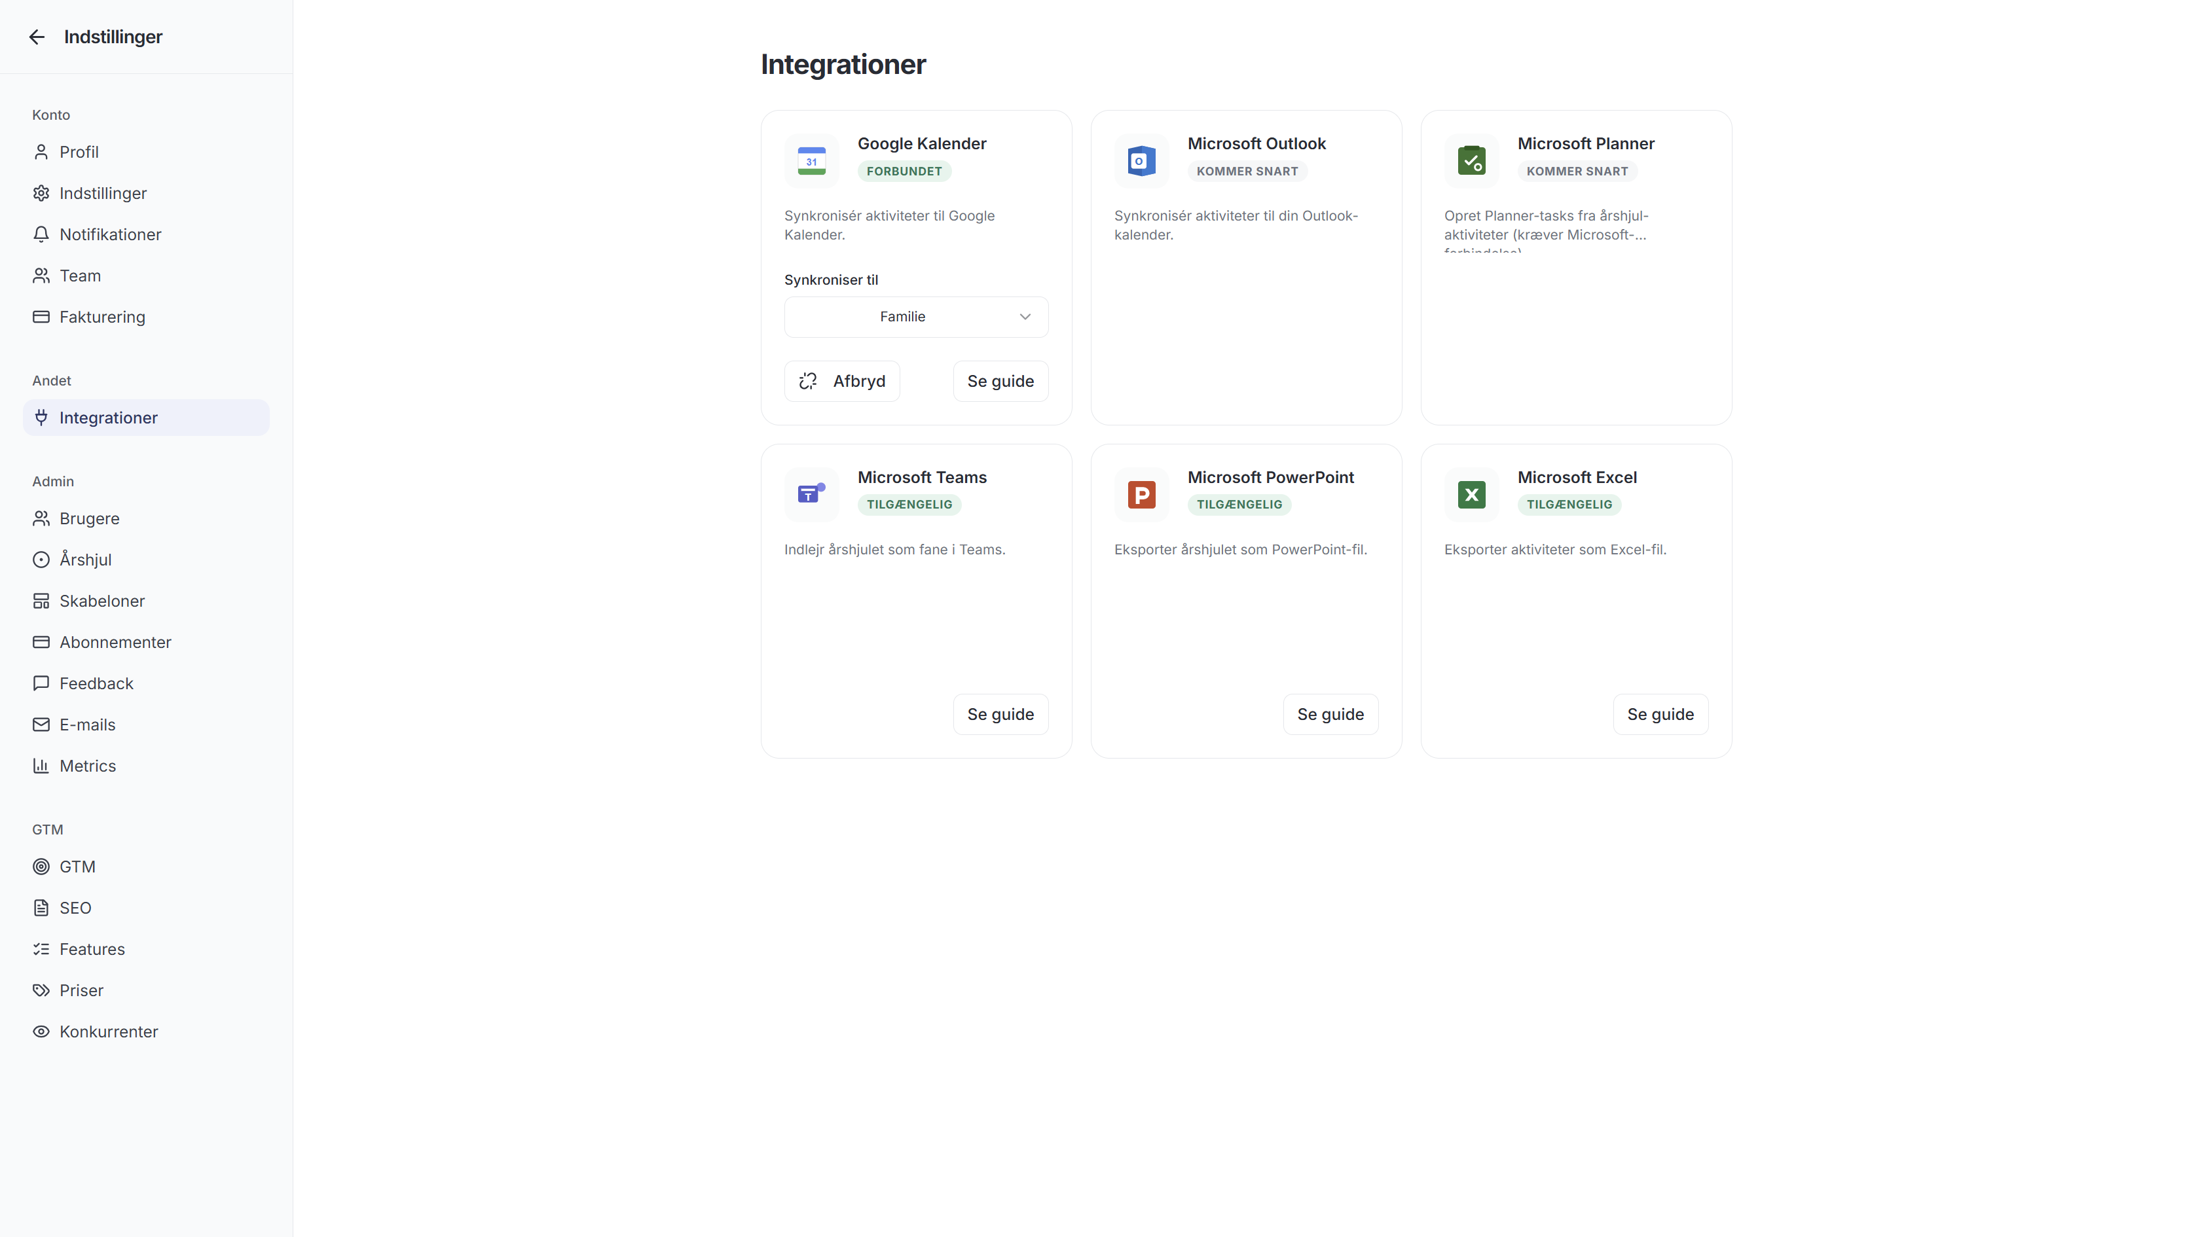Click the Microsoft Excel logo
Image resolution: width=2200 pixels, height=1237 pixels.
pos(1471,494)
